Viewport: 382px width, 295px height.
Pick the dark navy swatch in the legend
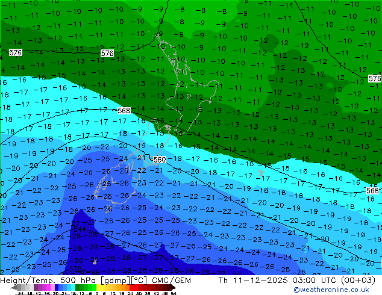pos(57,287)
